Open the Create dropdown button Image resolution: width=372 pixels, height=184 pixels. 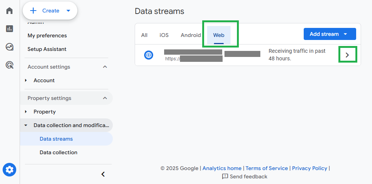pos(50,11)
